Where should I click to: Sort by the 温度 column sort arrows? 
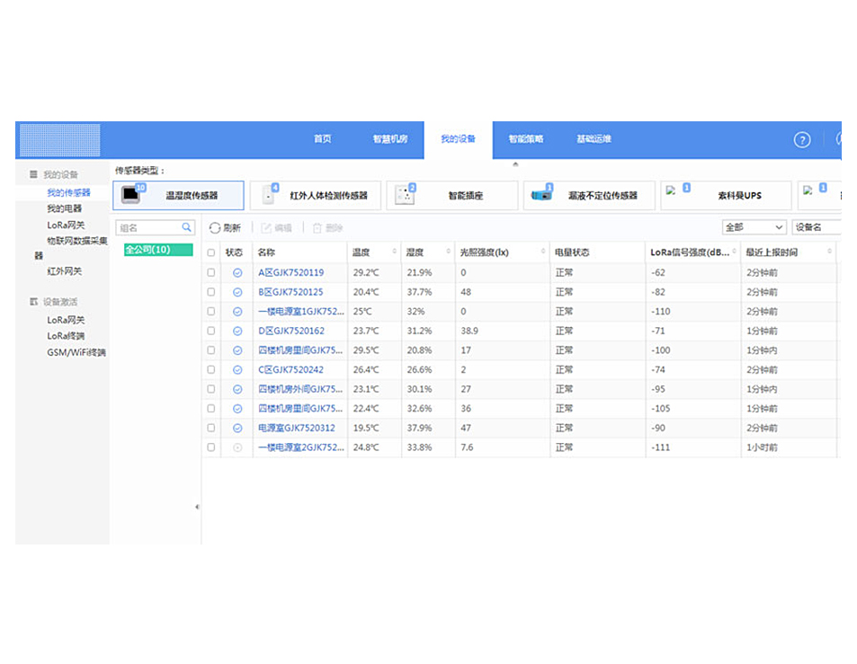(393, 252)
